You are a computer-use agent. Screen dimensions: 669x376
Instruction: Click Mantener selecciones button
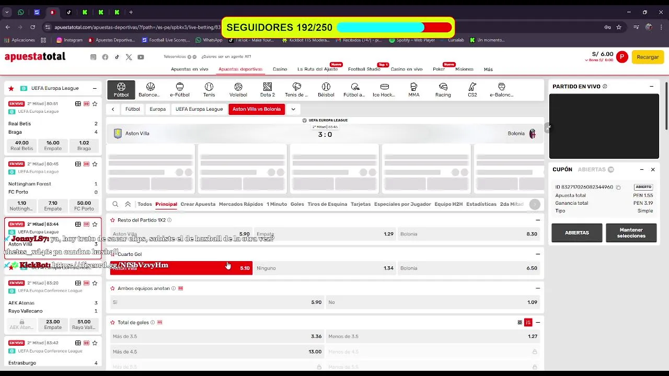pyautogui.click(x=631, y=233)
